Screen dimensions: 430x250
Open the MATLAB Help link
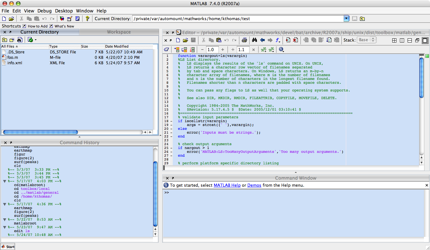[227, 185]
